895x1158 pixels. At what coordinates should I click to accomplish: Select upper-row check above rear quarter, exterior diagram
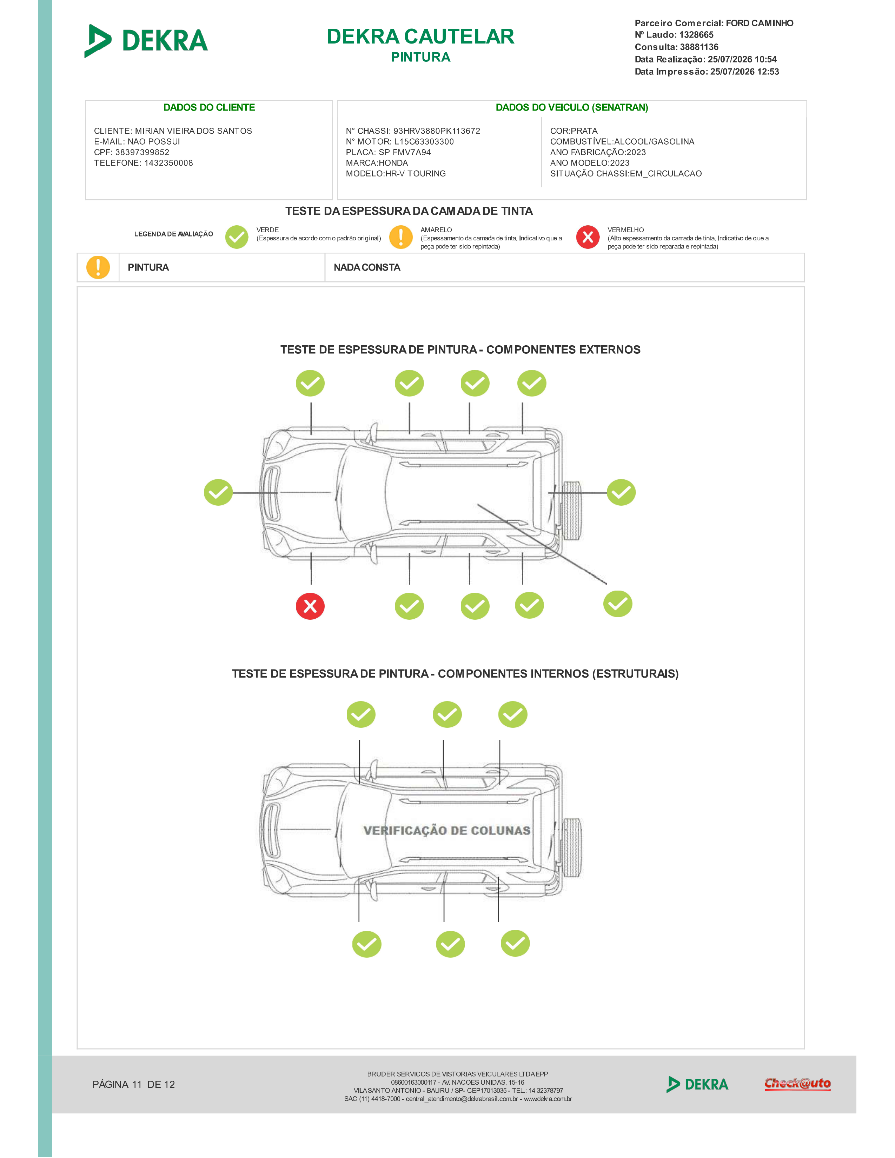point(532,383)
